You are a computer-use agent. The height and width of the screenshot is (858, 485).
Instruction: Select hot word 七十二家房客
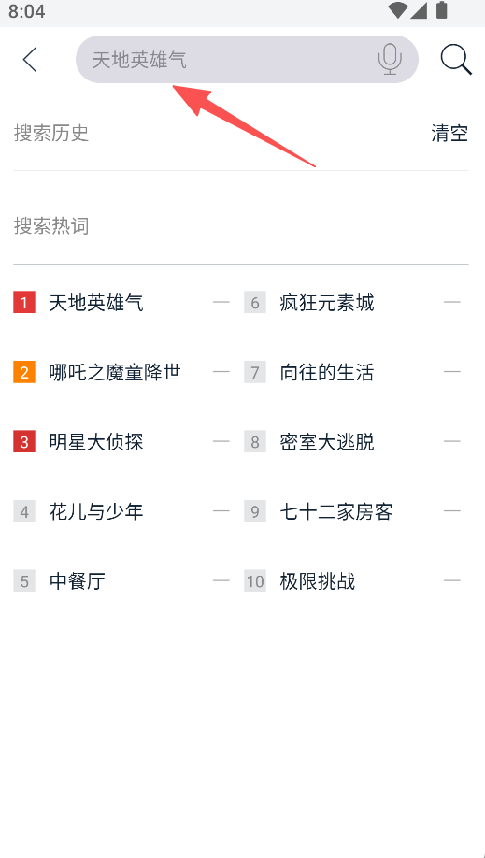[336, 511]
